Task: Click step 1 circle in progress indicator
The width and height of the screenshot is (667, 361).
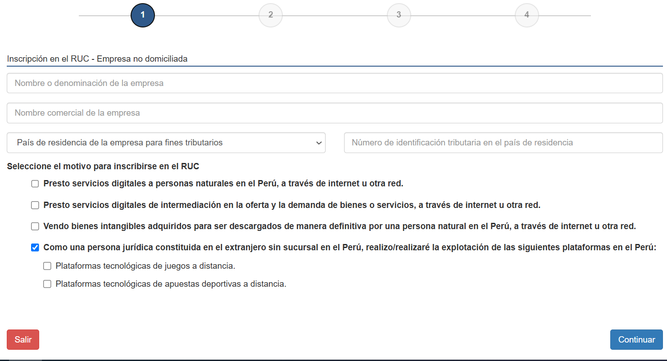Action: tap(143, 15)
